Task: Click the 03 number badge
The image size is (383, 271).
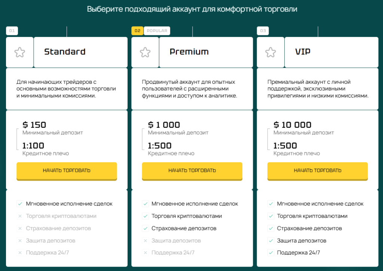Action: coord(263,31)
